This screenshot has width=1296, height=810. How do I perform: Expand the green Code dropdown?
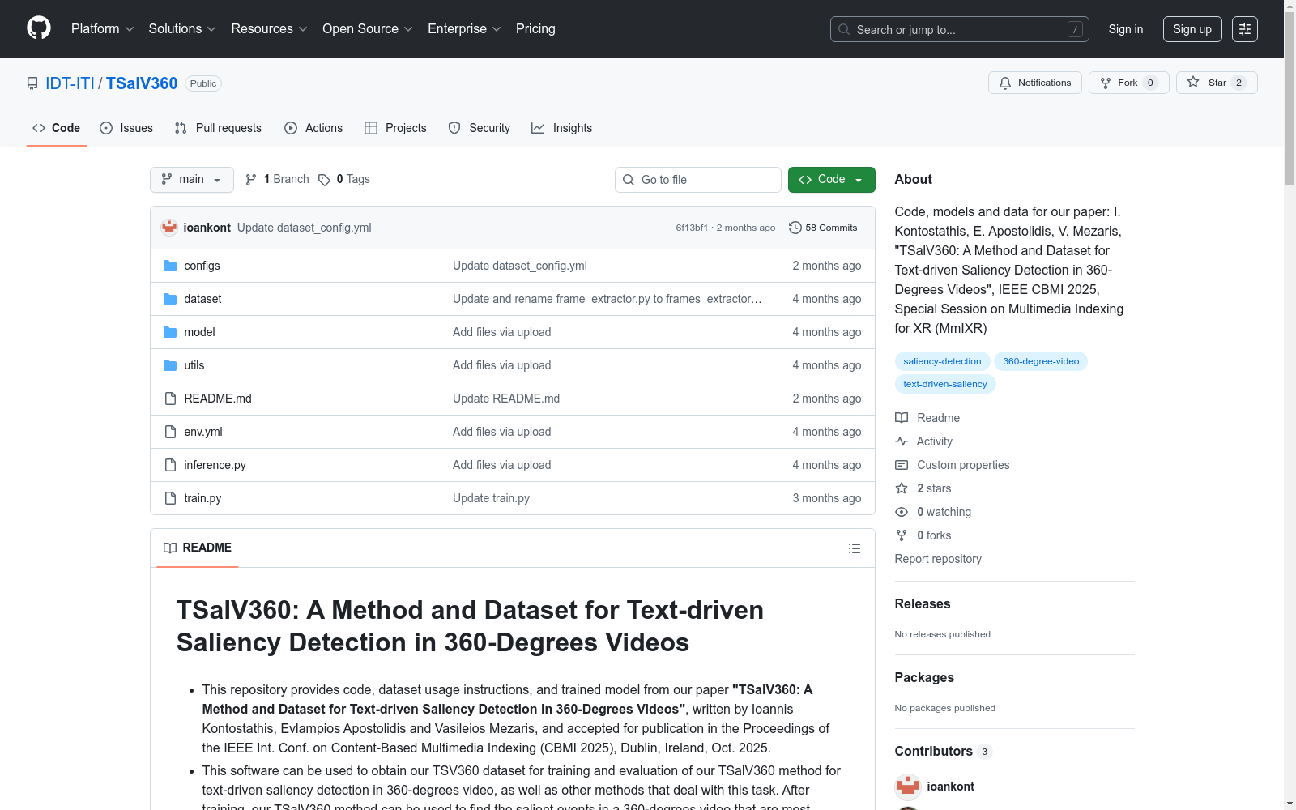832,180
